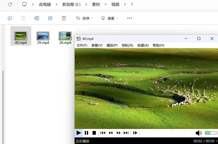Click the Explorer left pane scrollbar
Image resolution: width=218 pixels, height=144 pixels.
pos(3,107)
